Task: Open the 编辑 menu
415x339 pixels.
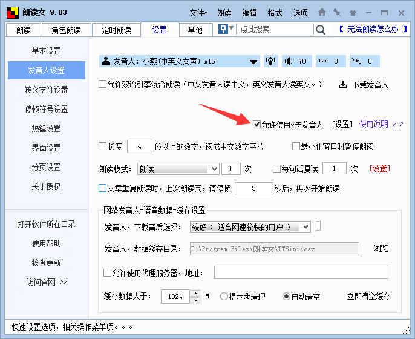Action: coord(249,13)
